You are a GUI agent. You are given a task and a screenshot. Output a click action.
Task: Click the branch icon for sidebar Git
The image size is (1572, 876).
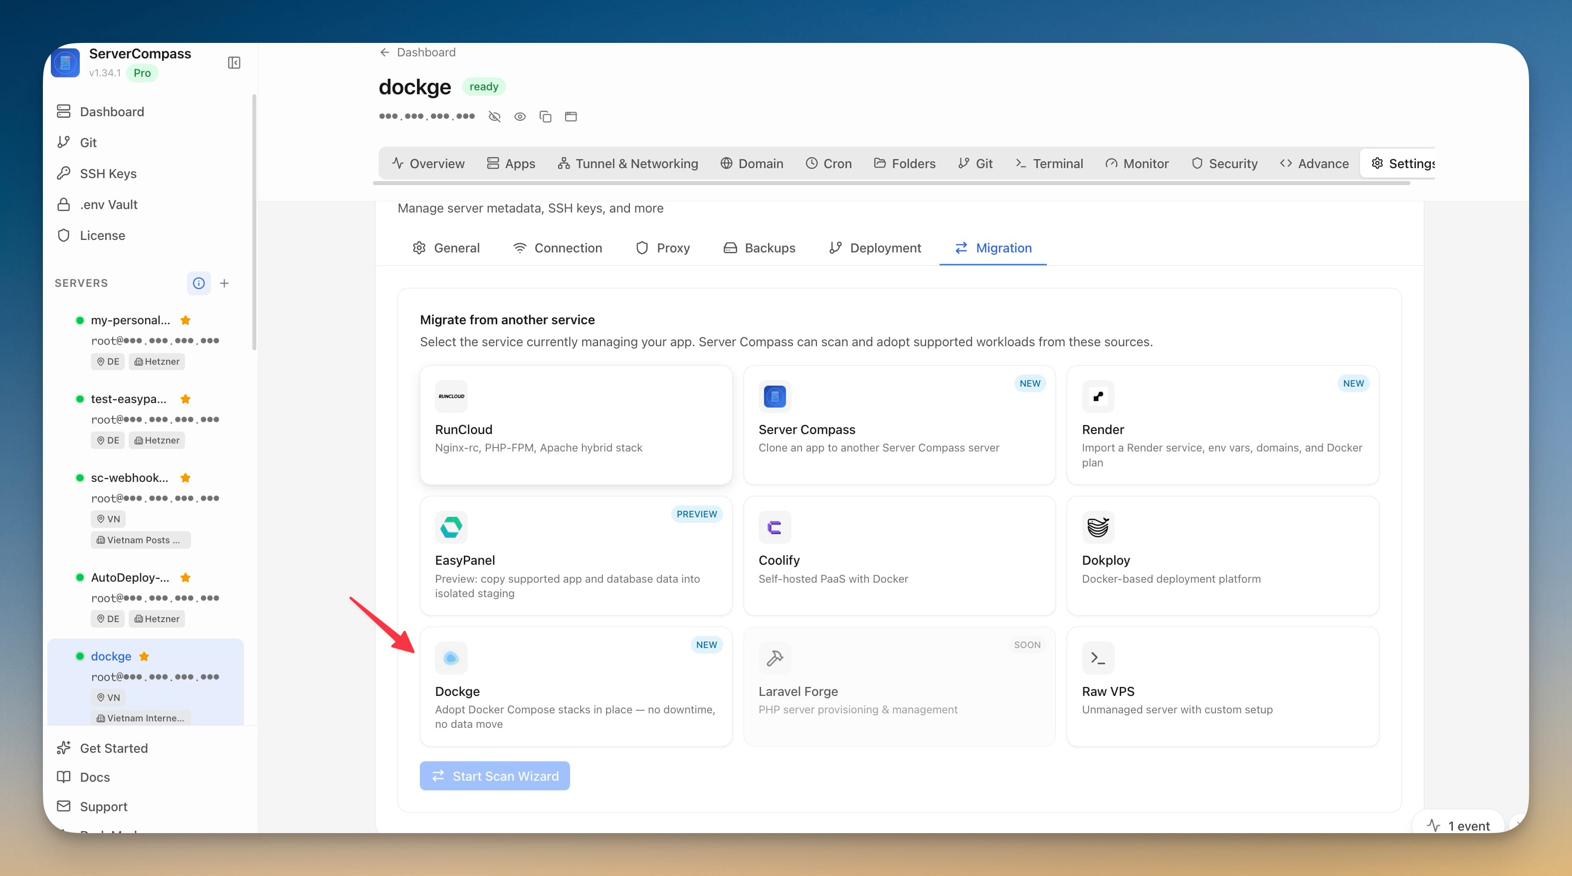[x=63, y=142]
